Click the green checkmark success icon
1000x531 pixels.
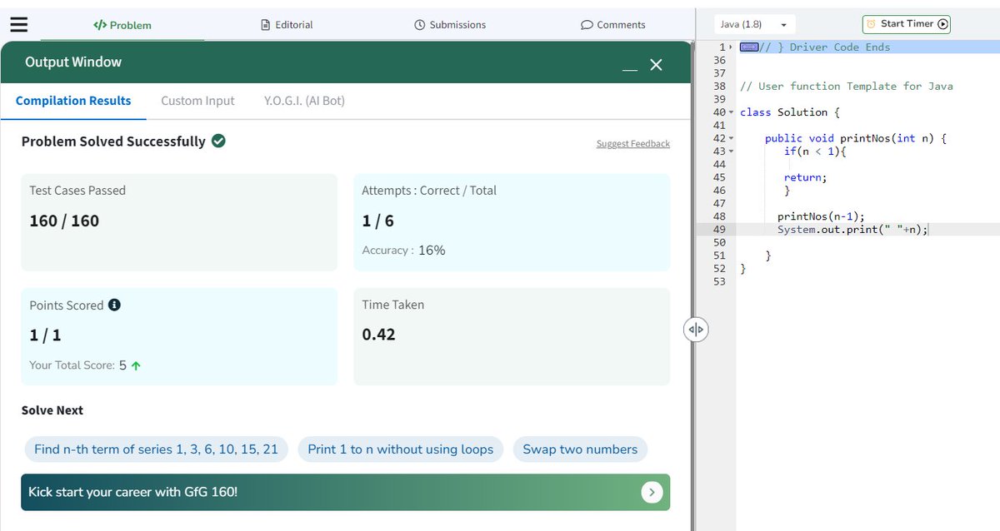[218, 141]
